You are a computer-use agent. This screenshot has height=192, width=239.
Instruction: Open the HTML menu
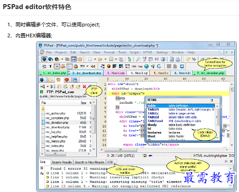click(x=148, y=52)
